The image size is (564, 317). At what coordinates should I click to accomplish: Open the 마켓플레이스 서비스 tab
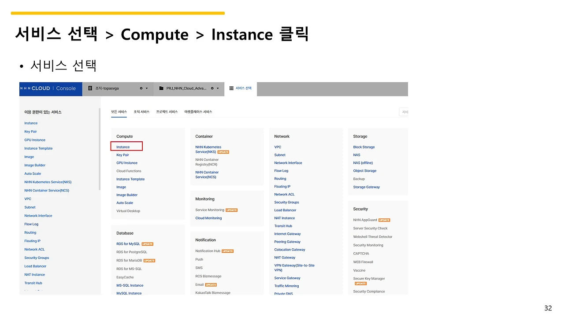coord(198,112)
